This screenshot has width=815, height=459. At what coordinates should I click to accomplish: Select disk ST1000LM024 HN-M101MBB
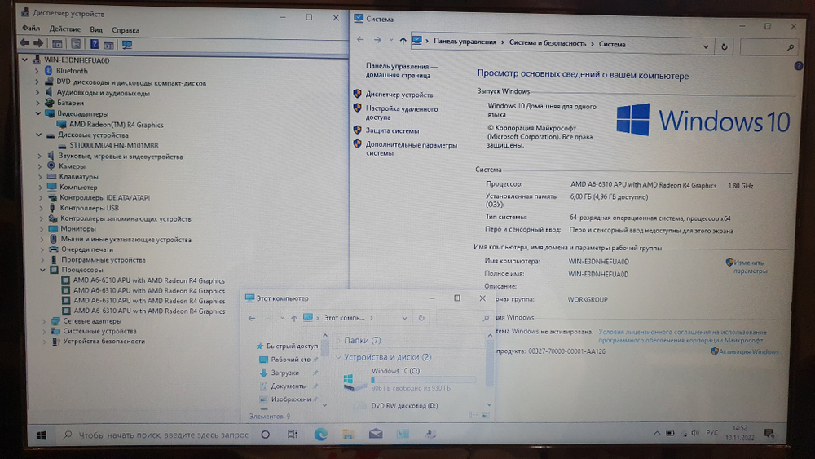coord(114,146)
